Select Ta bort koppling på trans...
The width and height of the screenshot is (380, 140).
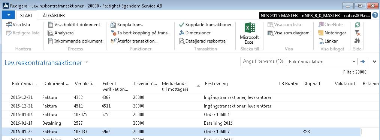[x=141, y=33]
